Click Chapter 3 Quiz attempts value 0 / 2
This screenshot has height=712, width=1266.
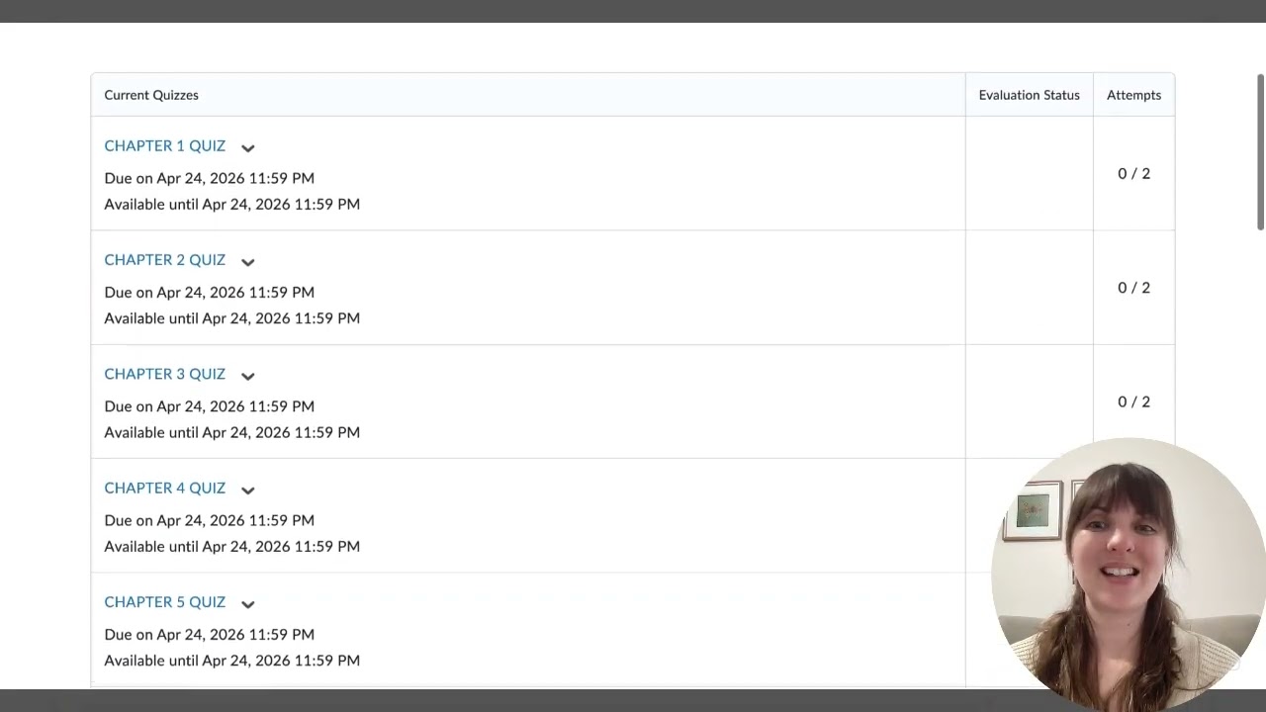pyautogui.click(x=1133, y=401)
